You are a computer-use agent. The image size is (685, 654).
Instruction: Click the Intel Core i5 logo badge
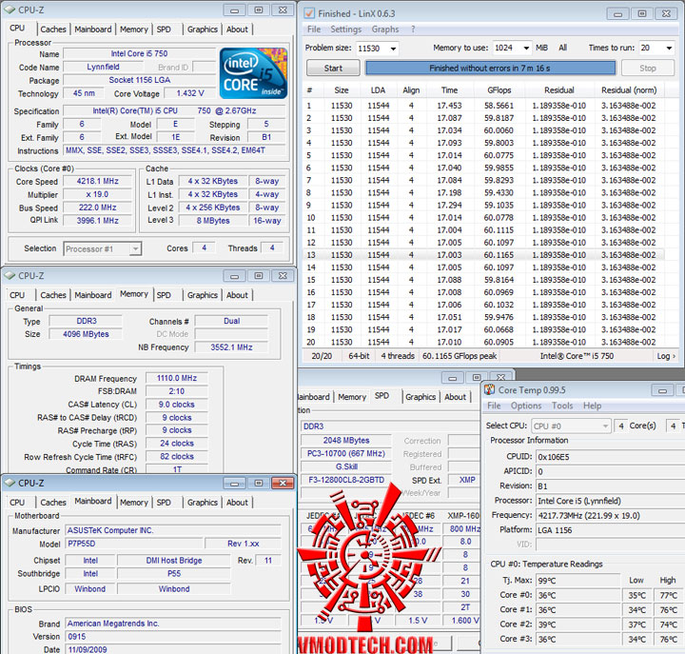click(253, 73)
